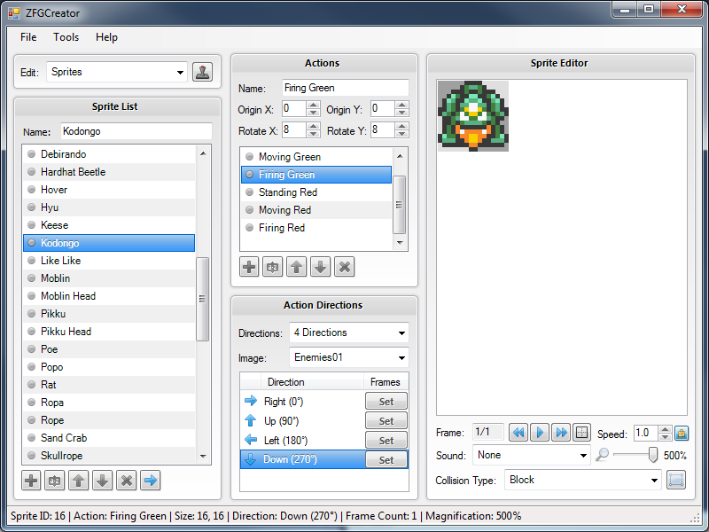Delete the selected sprite with the X icon

coord(127,481)
